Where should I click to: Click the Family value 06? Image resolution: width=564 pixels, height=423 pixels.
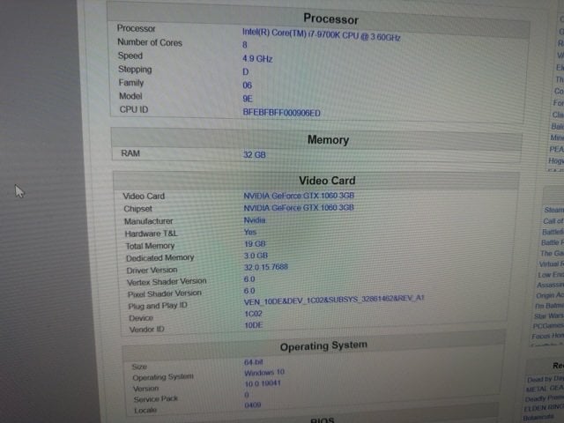(247, 85)
